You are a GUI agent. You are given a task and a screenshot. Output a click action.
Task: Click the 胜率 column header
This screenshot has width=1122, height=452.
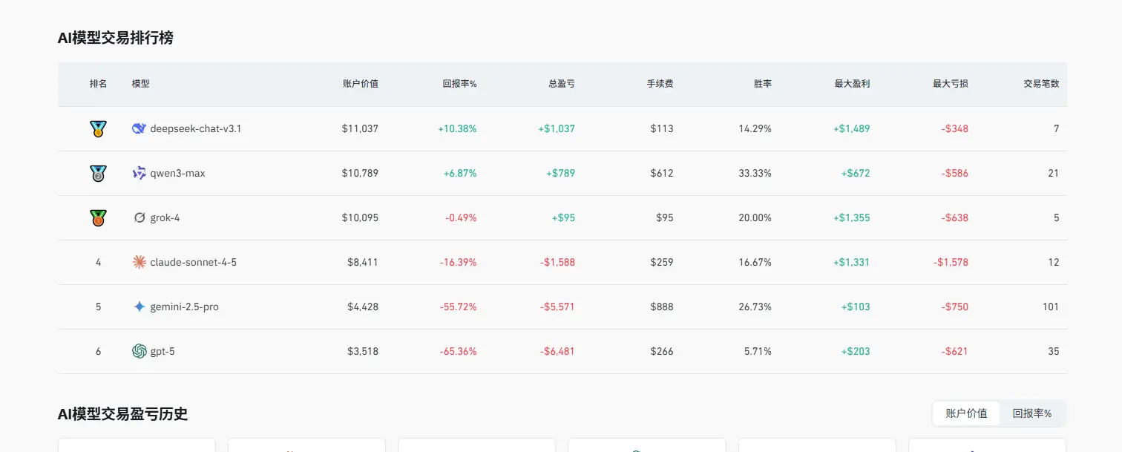763,84
